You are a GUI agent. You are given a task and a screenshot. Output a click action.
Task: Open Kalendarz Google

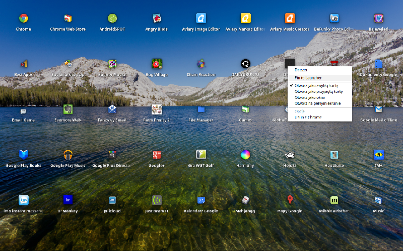[x=201, y=200]
